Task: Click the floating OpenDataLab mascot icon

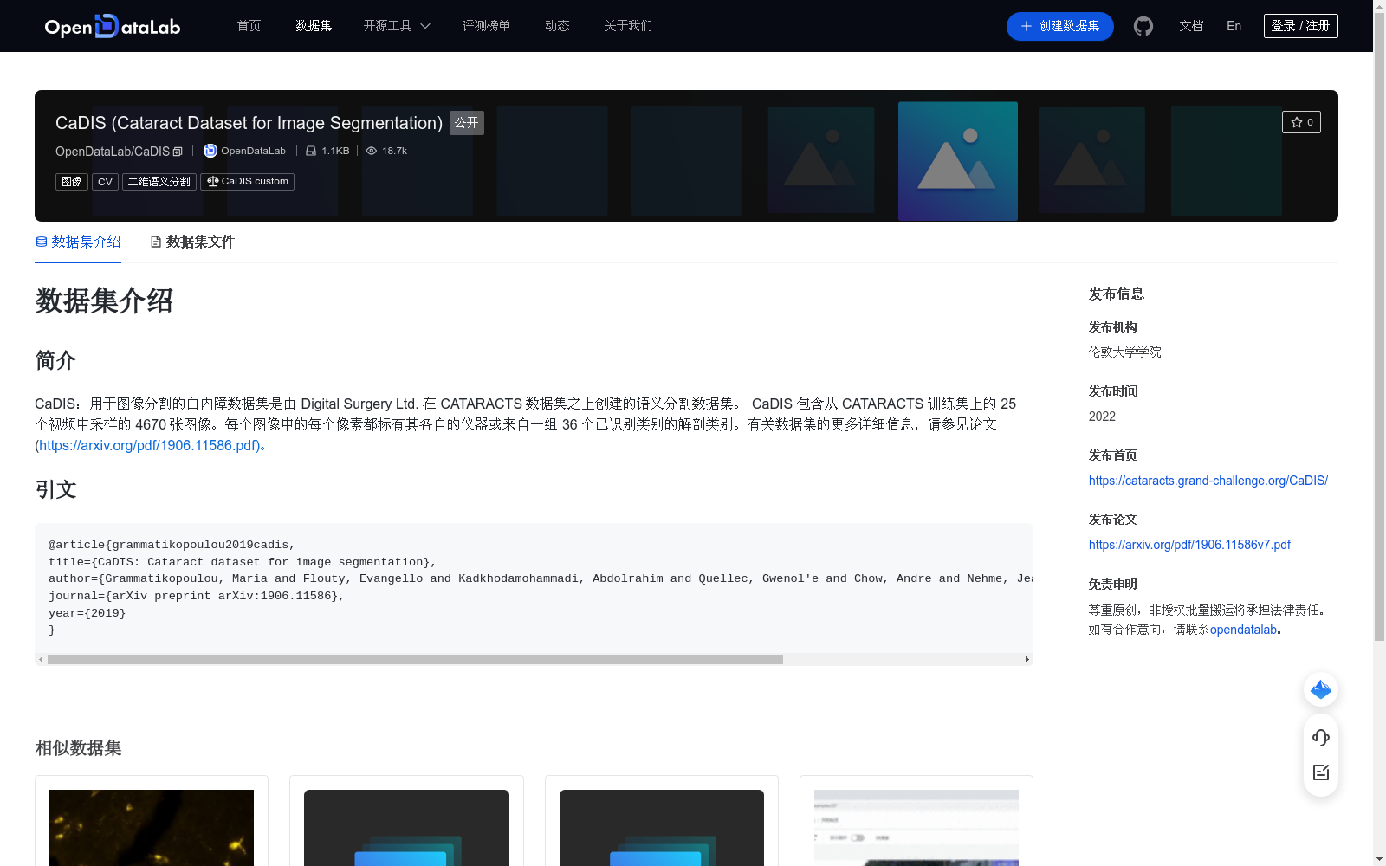Action: coord(1320,689)
